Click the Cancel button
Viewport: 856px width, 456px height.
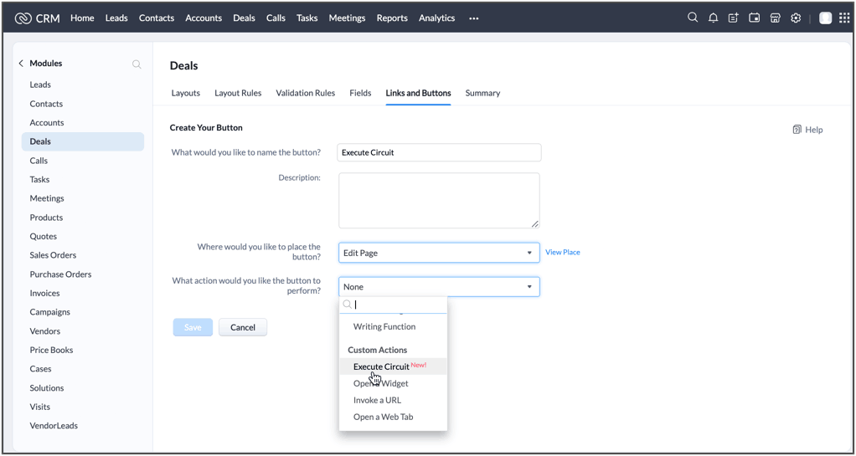click(x=243, y=327)
